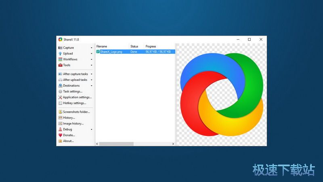Screen dimensions: 323x182
Task: Expand the After capture tasks arrow
Action: click(92, 74)
